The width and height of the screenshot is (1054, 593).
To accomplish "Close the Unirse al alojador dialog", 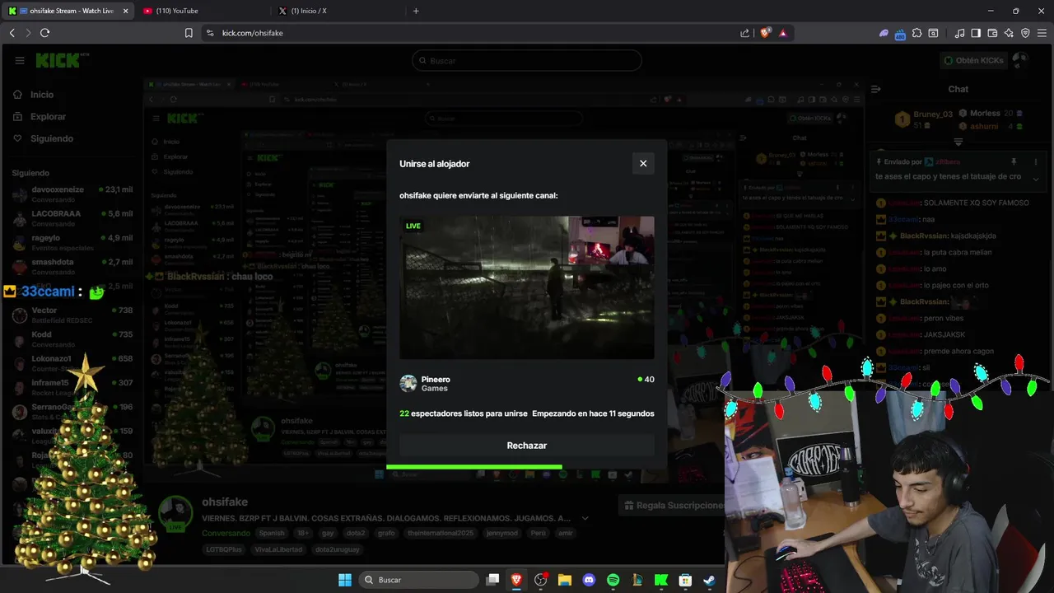I will pos(643,163).
